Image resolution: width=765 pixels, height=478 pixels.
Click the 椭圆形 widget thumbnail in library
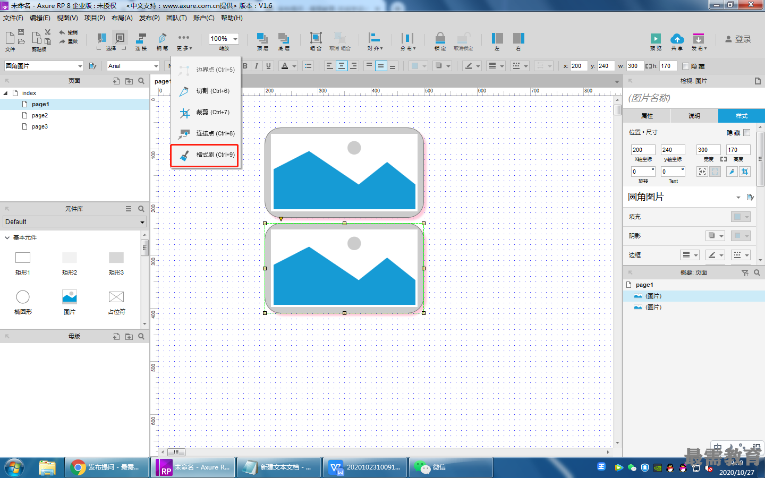pos(23,297)
